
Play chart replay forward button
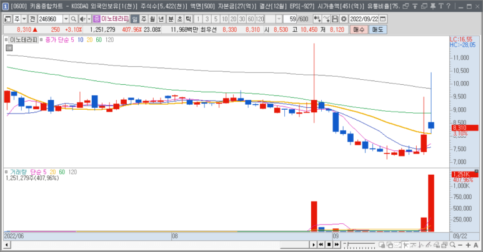(314, 245)
